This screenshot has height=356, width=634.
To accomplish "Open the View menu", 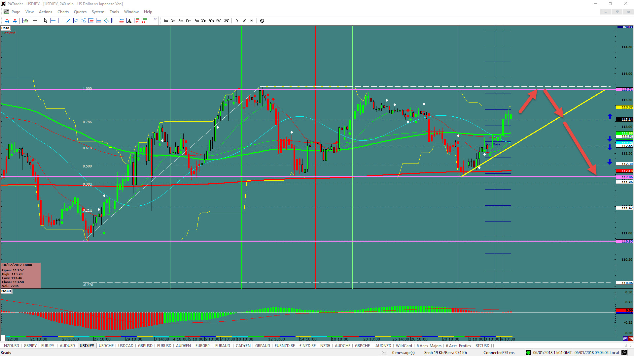I will [x=29, y=12].
